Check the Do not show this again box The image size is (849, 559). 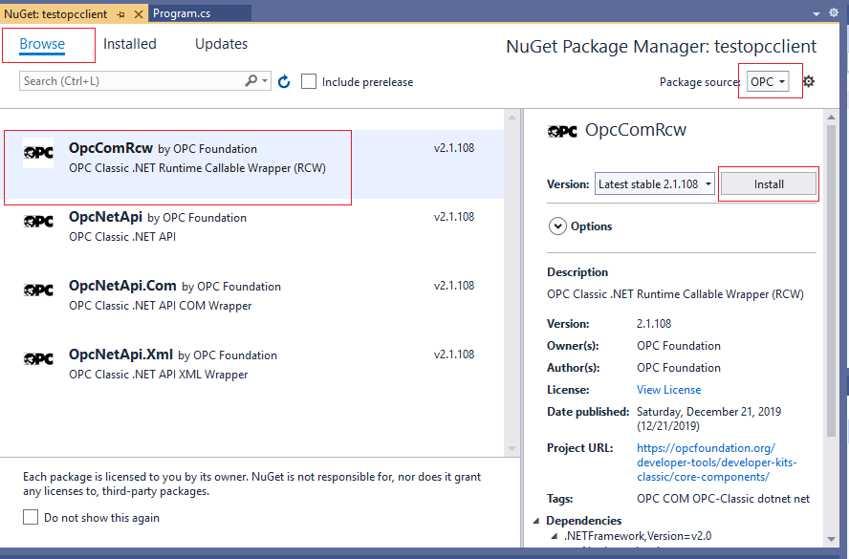(x=30, y=517)
